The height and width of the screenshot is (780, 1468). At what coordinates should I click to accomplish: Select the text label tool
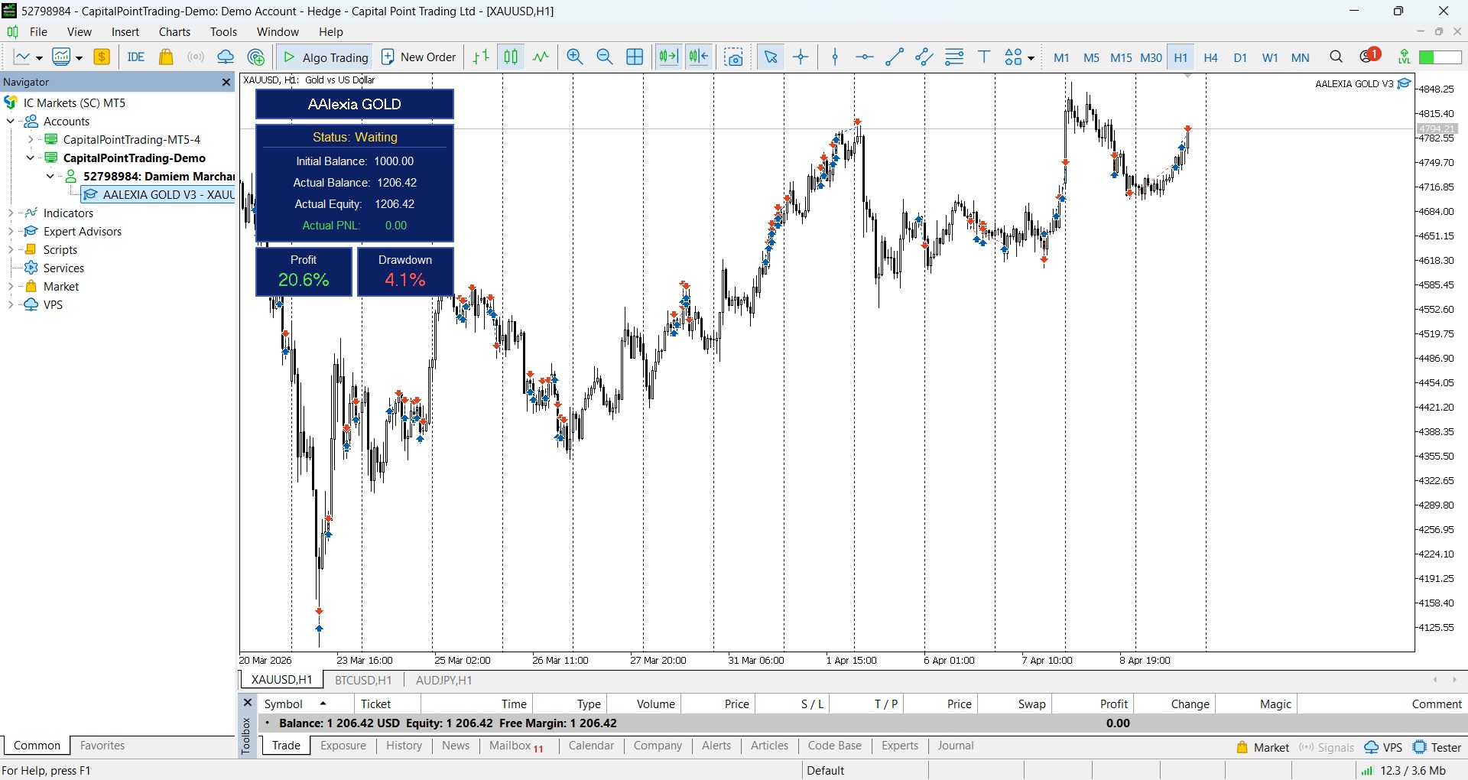pyautogui.click(x=984, y=57)
